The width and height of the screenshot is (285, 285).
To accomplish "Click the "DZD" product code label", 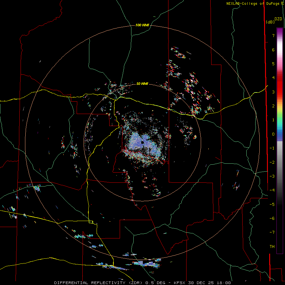I will pyautogui.click(x=278, y=19).
